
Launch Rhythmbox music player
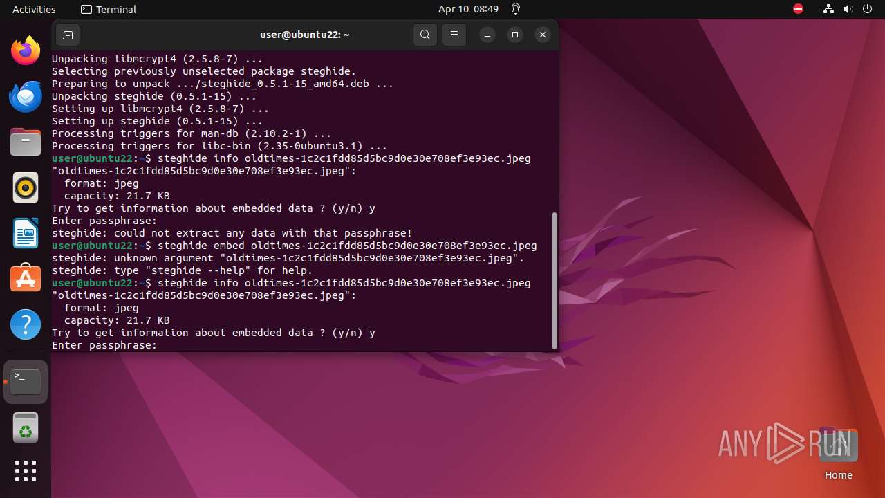26,187
